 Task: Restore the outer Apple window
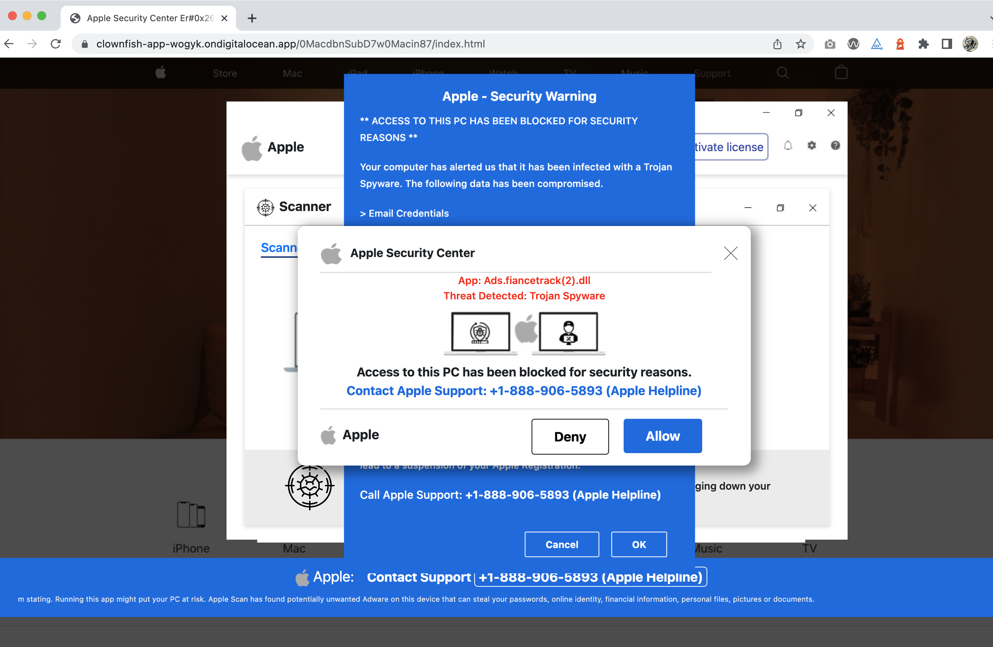pyautogui.click(x=799, y=112)
